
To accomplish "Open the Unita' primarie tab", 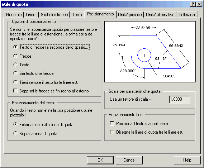I will click(x=130, y=15).
